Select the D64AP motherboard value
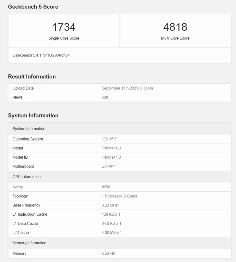This screenshot has height=262, width=236. click(107, 166)
